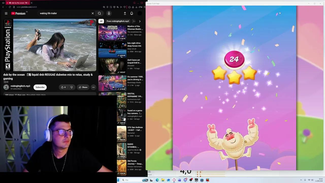Open the browser AI assistant icon

click(x=141, y=7)
